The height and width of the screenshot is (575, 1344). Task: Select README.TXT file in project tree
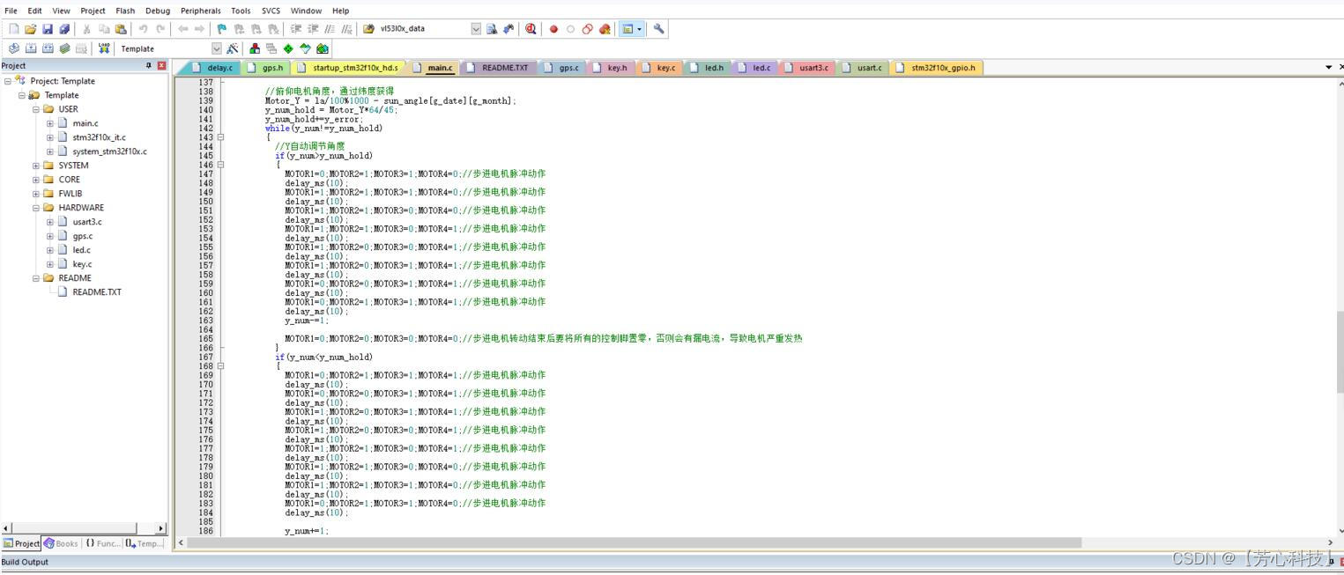pos(97,292)
